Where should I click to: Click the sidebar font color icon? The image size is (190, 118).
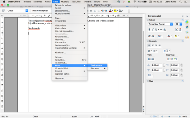[169, 36]
